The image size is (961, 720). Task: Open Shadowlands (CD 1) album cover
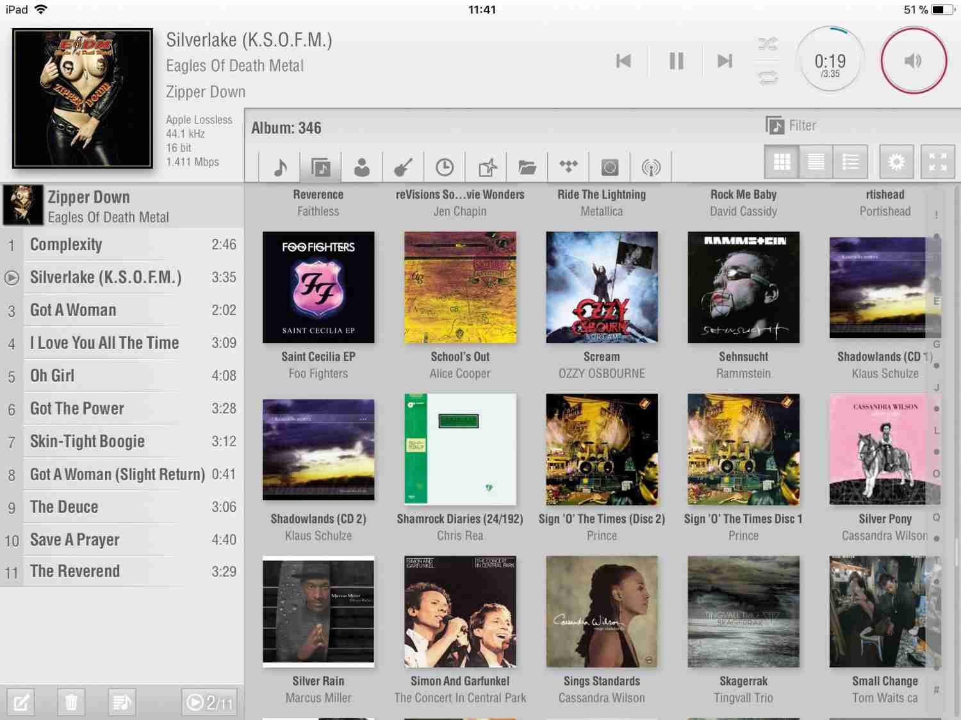(x=885, y=287)
